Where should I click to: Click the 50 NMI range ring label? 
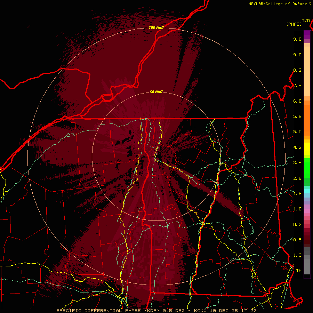point(156,92)
